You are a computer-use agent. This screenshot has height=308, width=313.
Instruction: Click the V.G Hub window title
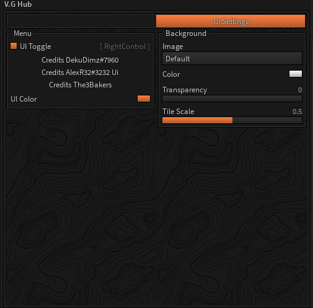tap(18, 4)
